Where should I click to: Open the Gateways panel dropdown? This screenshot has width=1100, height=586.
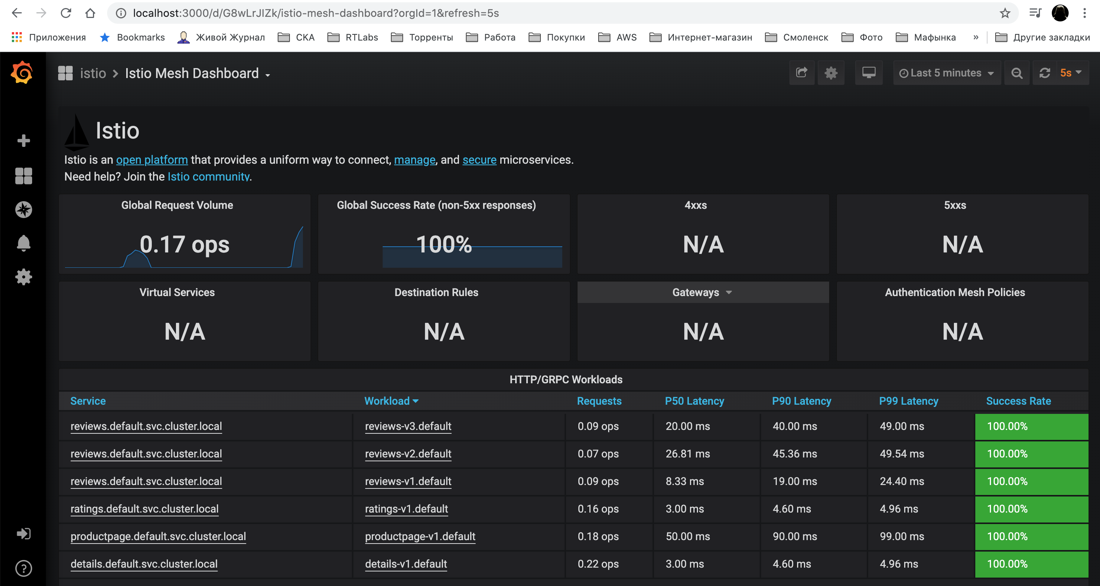pyautogui.click(x=703, y=292)
